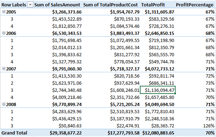
Task: Select highlighted profit cell $1,136,094.47
Action: [x=158, y=90]
